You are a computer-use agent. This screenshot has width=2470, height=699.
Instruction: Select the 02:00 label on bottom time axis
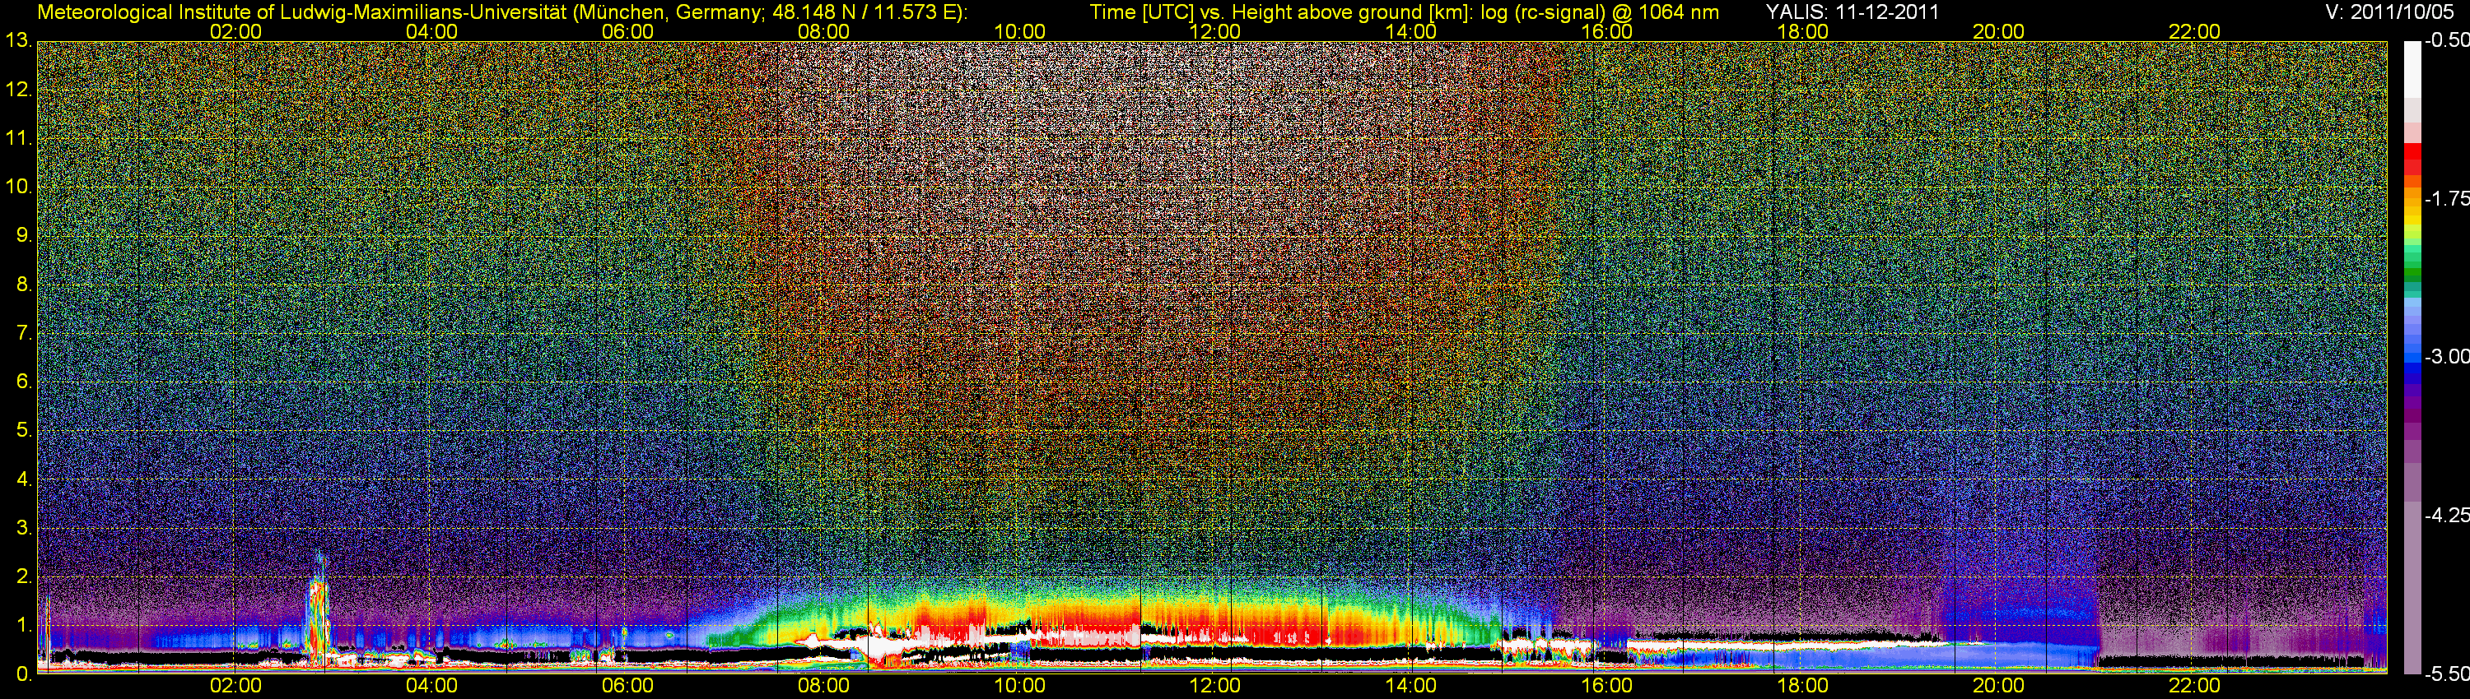coord(235,686)
